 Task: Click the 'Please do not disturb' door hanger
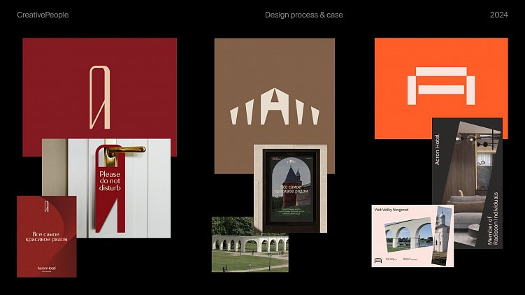(110, 189)
